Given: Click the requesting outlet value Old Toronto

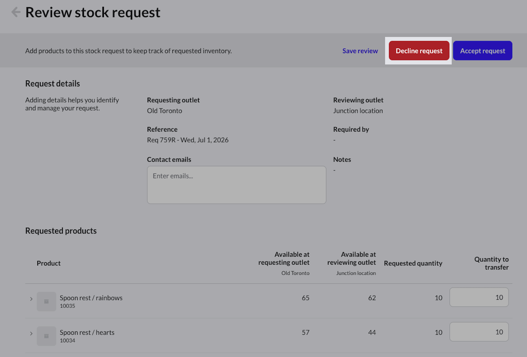Looking at the screenshot, I should [164, 111].
